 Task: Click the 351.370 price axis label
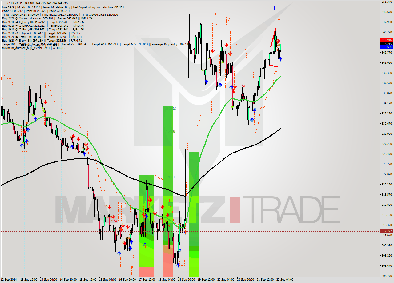pos(387,2)
